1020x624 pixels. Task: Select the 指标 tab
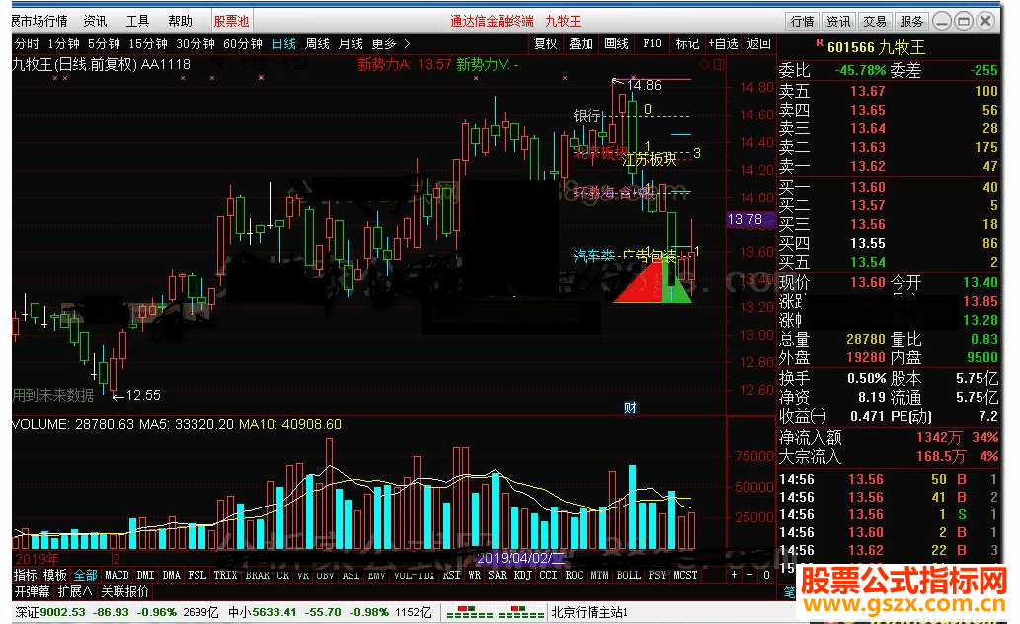[x=26, y=575]
